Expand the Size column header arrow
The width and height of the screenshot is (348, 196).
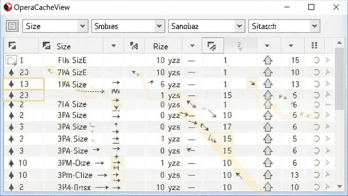point(114,46)
